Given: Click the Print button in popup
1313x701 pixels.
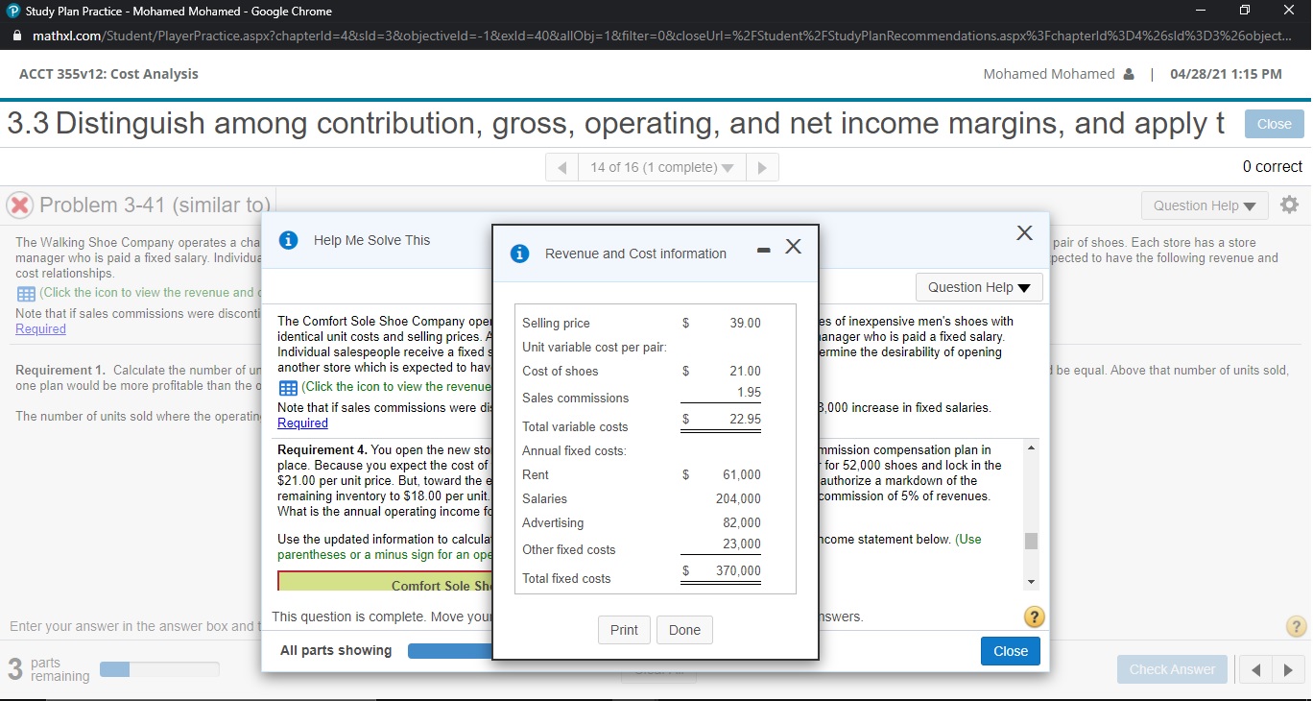Looking at the screenshot, I should coord(624,630).
